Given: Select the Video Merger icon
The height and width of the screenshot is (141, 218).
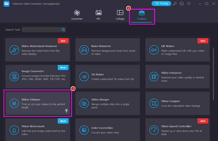Looking at the screenshot, I should click(x=84, y=103).
